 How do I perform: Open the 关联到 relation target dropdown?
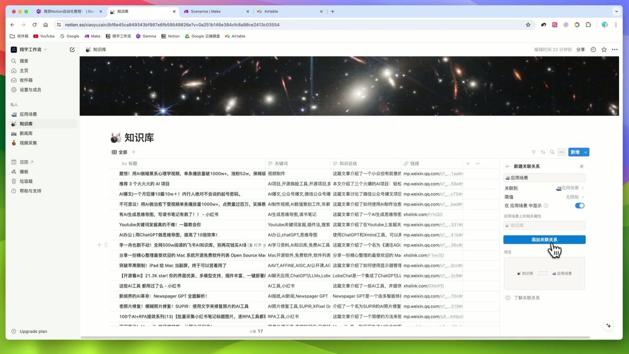coord(570,188)
